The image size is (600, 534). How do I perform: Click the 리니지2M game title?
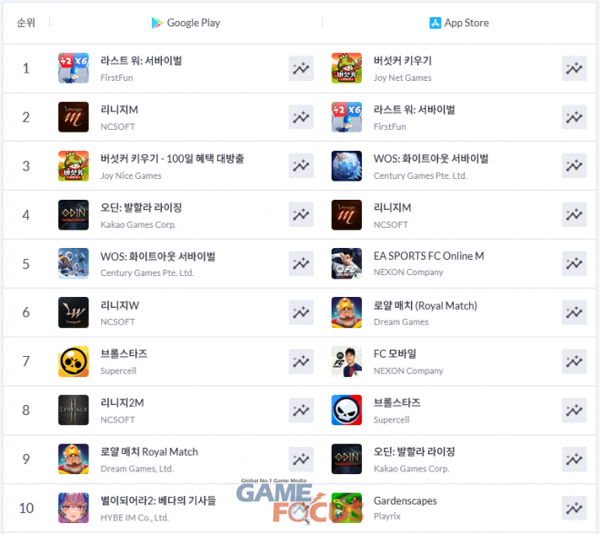pos(122,403)
